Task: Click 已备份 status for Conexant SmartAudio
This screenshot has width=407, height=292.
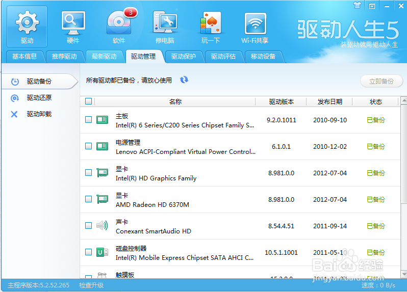Action: [375, 226]
